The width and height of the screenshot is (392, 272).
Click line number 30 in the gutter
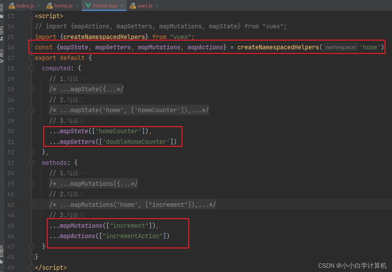point(11,131)
